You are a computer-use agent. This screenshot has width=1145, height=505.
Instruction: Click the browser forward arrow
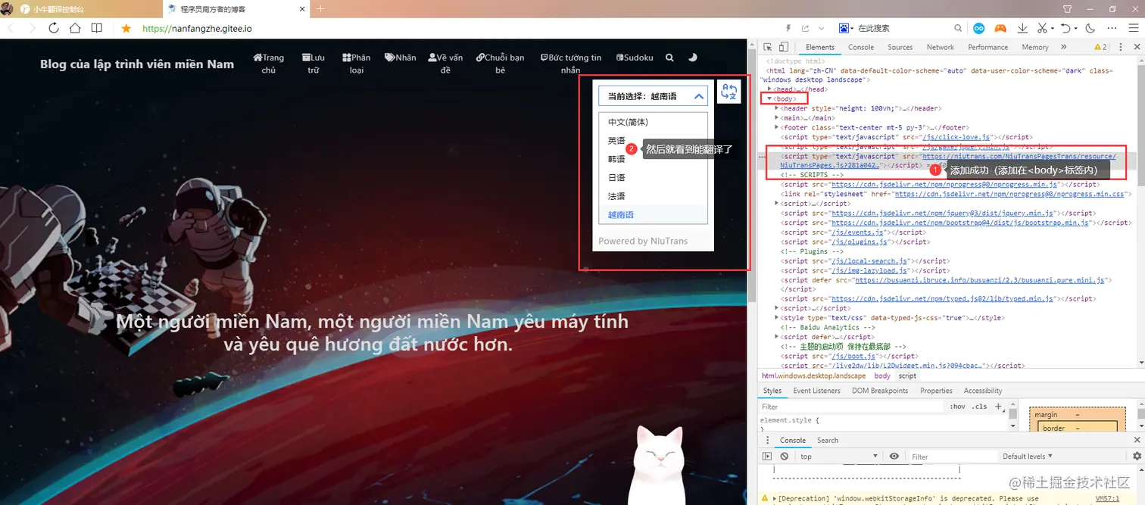(x=32, y=28)
